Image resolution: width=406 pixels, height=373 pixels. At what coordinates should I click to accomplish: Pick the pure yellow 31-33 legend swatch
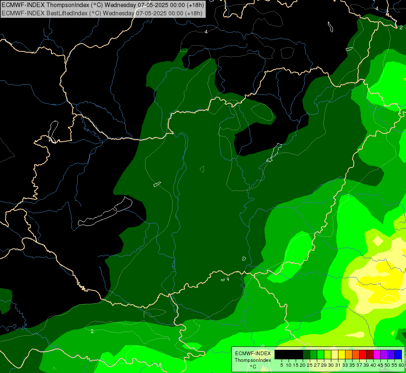click(342, 354)
